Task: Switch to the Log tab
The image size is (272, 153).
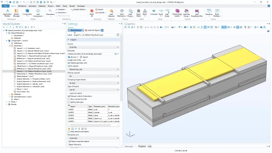Action: click(x=150, y=146)
